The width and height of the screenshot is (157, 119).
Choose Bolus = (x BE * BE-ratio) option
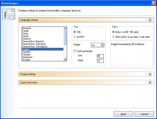point(113,32)
